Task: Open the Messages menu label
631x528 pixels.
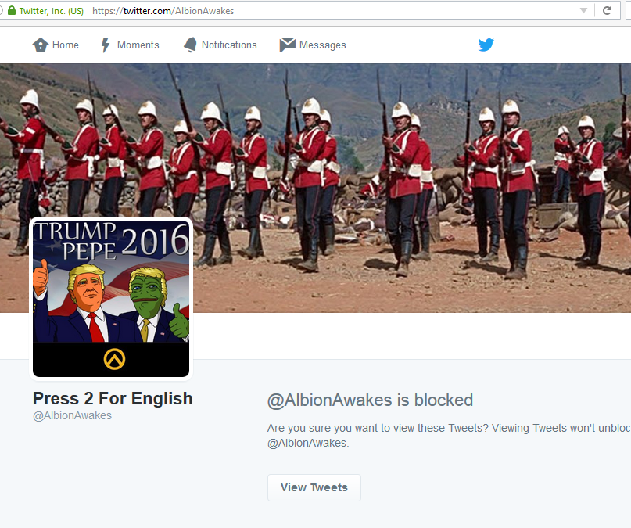Action: [x=322, y=45]
